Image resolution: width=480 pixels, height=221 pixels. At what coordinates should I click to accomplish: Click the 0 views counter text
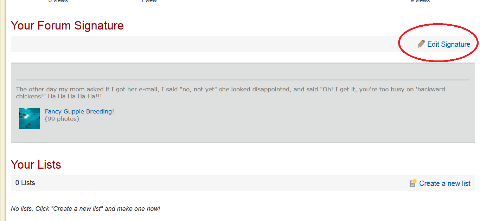coord(58,1)
